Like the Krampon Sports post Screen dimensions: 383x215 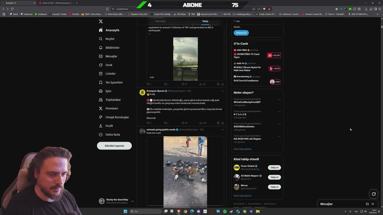(184, 123)
